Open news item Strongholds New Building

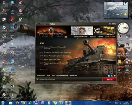pyautogui.click(x=57, y=52)
